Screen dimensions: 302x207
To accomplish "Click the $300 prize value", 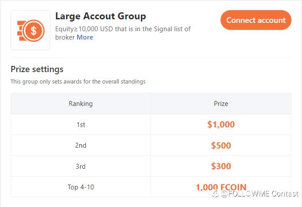I will (221, 166).
